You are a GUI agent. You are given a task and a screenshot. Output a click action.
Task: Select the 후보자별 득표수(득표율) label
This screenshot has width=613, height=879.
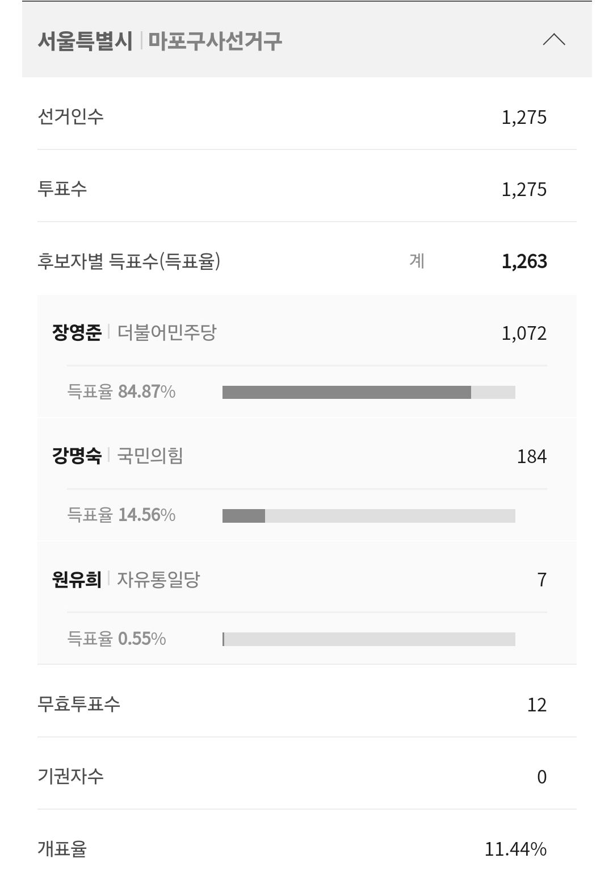point(129,261)
